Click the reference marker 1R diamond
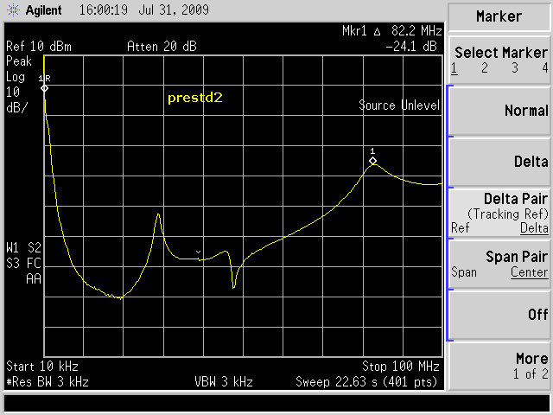553x415 pixels. (44, 88)
